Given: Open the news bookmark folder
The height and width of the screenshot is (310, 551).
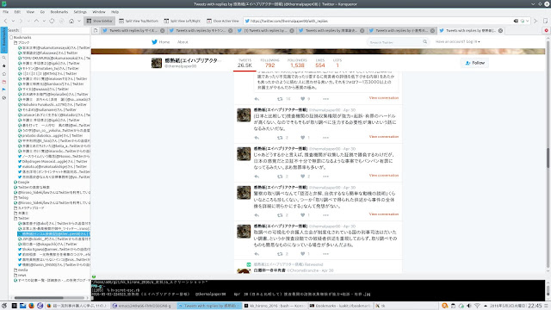Looking at the screenshot, I should click(22, 276).
